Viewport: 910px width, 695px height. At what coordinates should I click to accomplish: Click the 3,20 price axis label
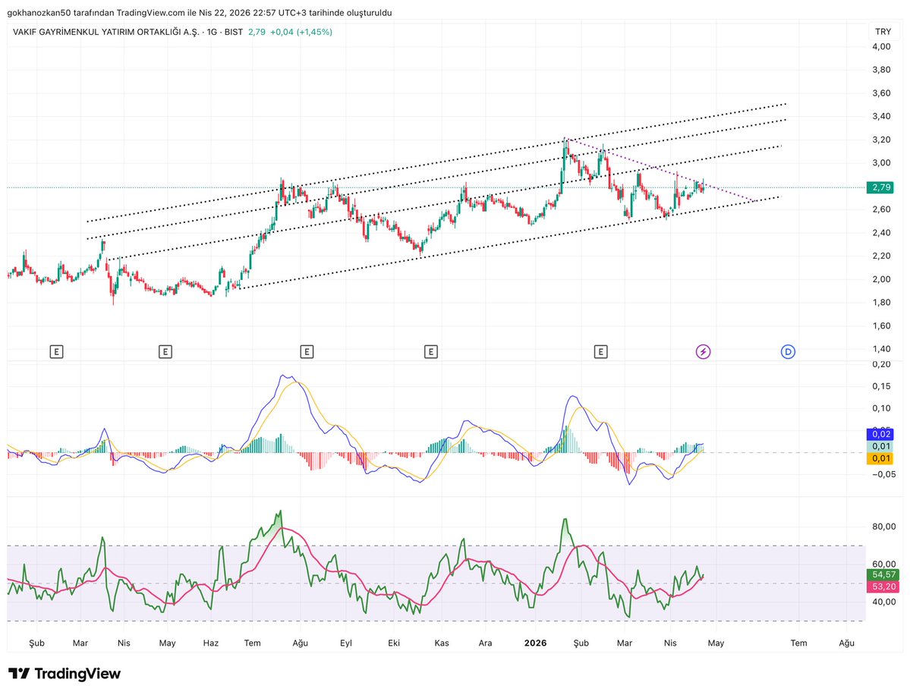point(881,140)
